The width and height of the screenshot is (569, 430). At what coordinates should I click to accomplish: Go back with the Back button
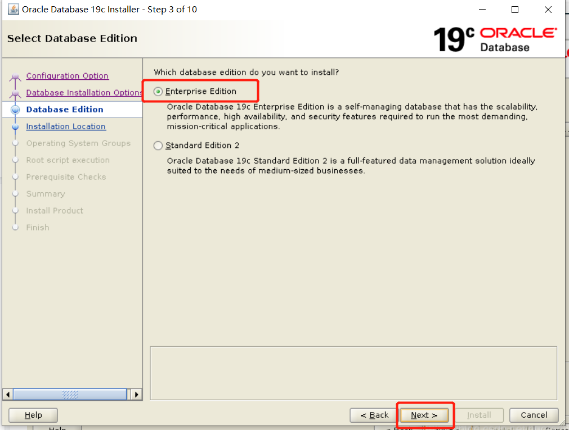[374, 415]
